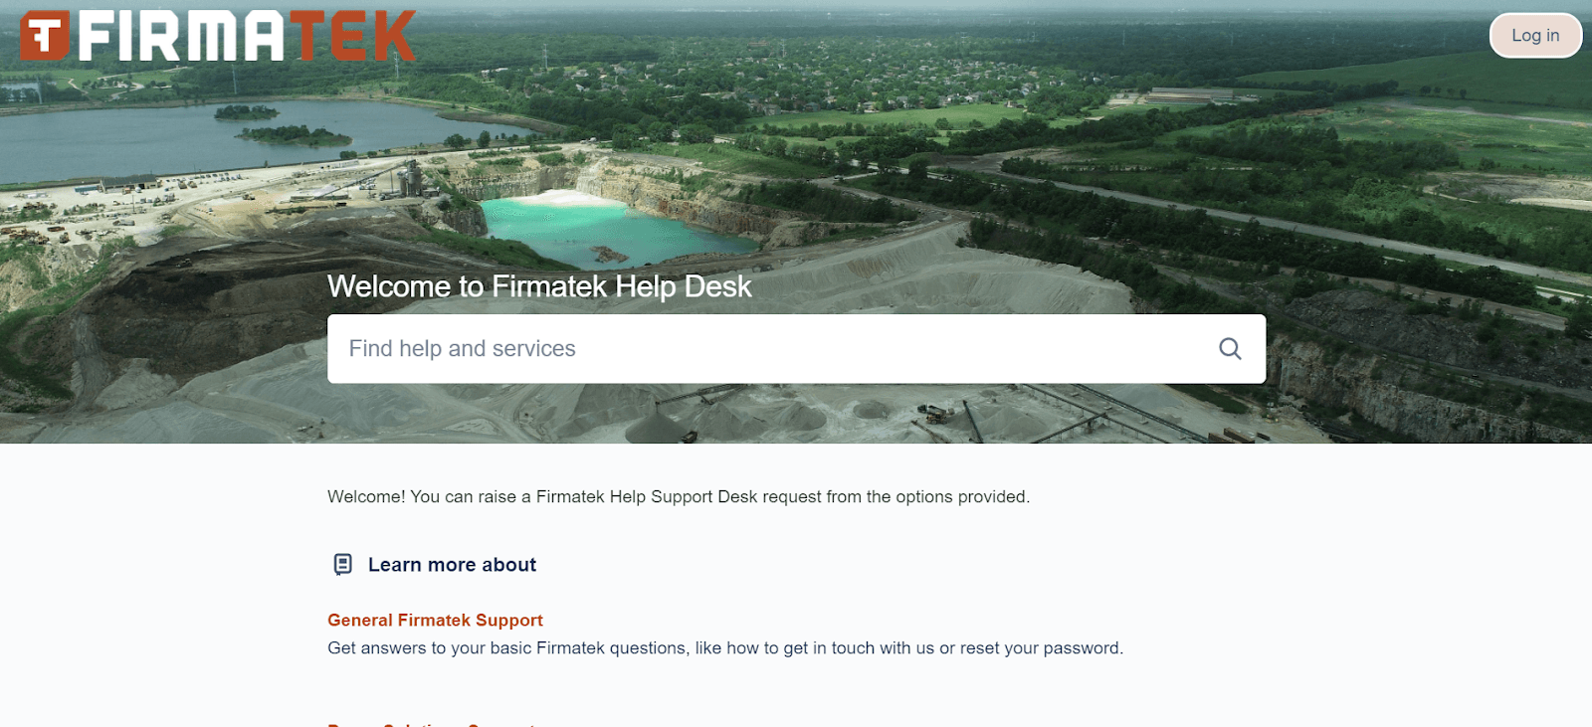
Task: Click the phrase "Firmatek Help Support Desk"
Action: 647,497
